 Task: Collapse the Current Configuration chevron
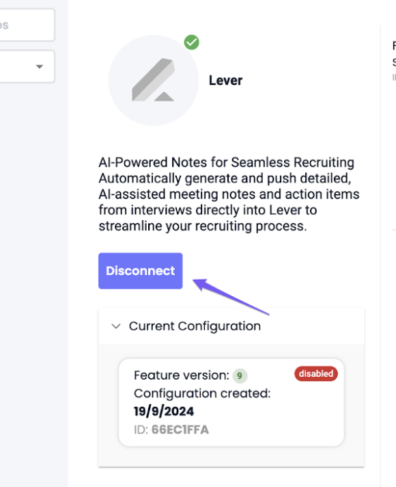click(x=116, y=326)
